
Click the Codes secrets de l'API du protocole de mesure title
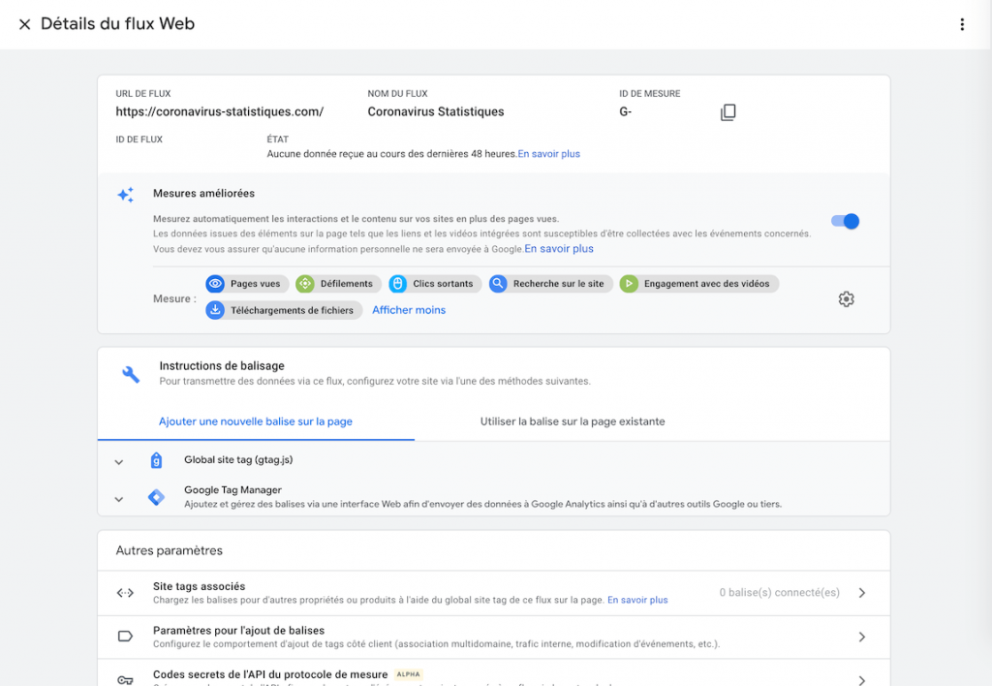click(270, 674)
